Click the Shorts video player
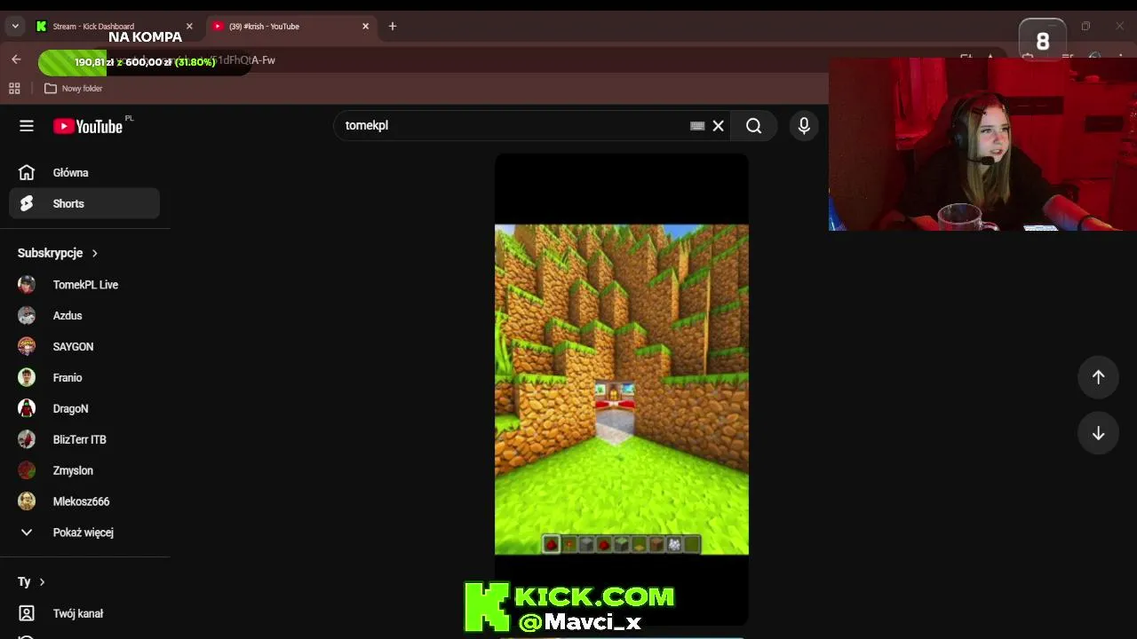The image size is (1137, 639). tap(622, 389)
